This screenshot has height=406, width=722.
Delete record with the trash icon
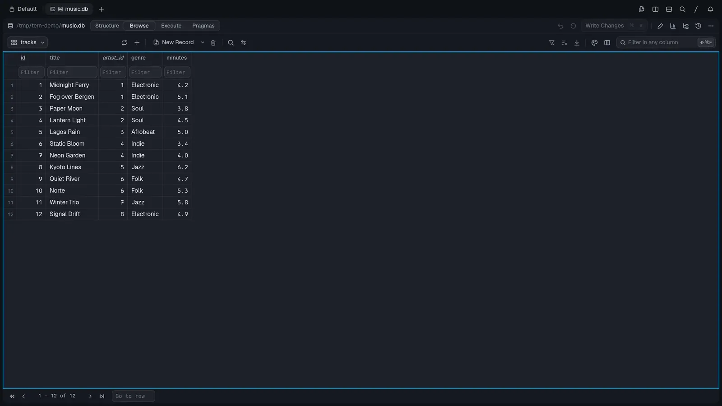(x=213, y=42)
